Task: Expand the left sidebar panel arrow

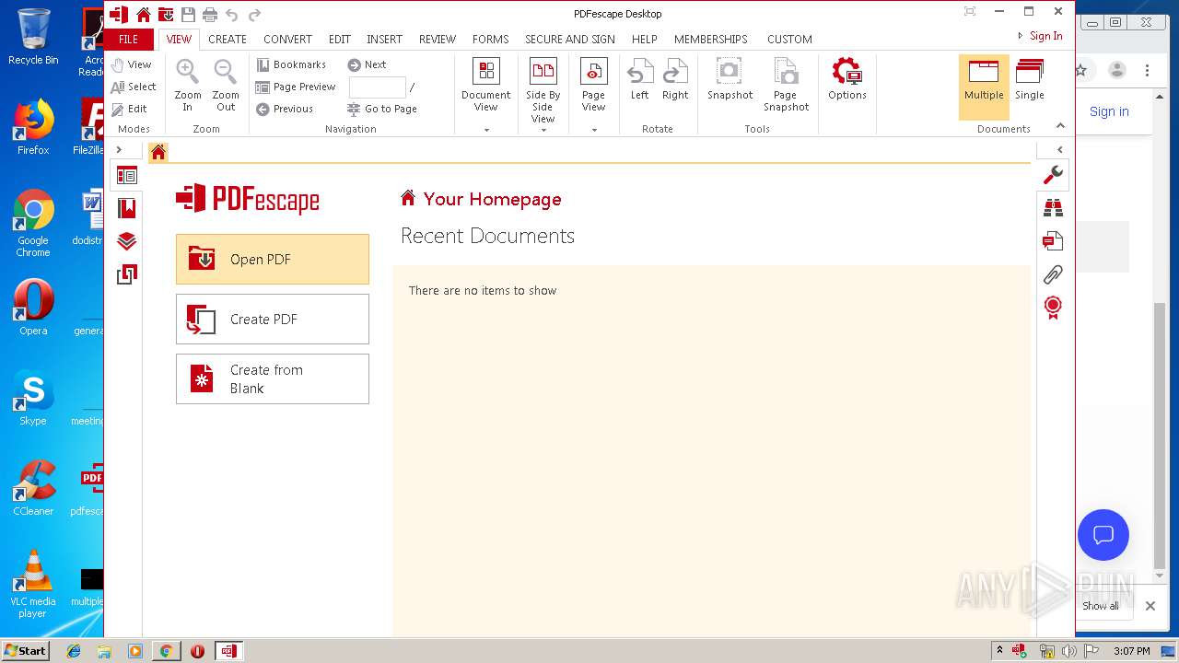Action: click(x=119, y=149)
